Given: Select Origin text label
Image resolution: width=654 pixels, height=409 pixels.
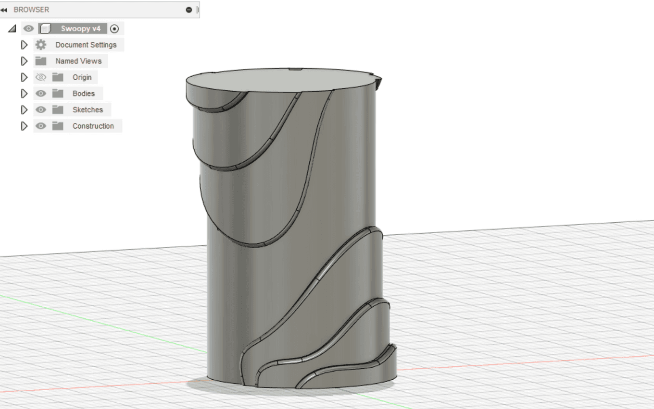Looking at the screenshot, I should click(x=82, y=77).
